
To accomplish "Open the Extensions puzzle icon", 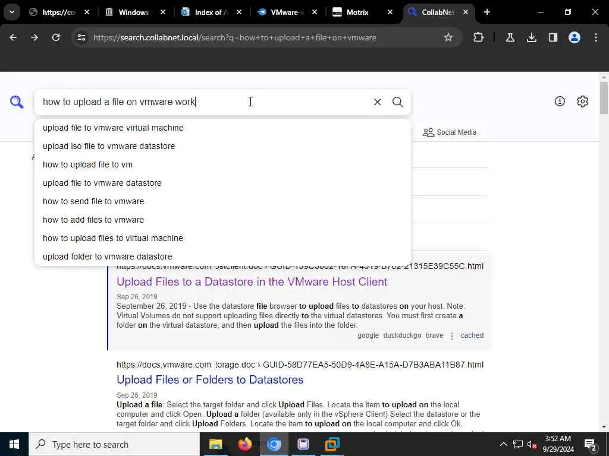I will 479,37.
